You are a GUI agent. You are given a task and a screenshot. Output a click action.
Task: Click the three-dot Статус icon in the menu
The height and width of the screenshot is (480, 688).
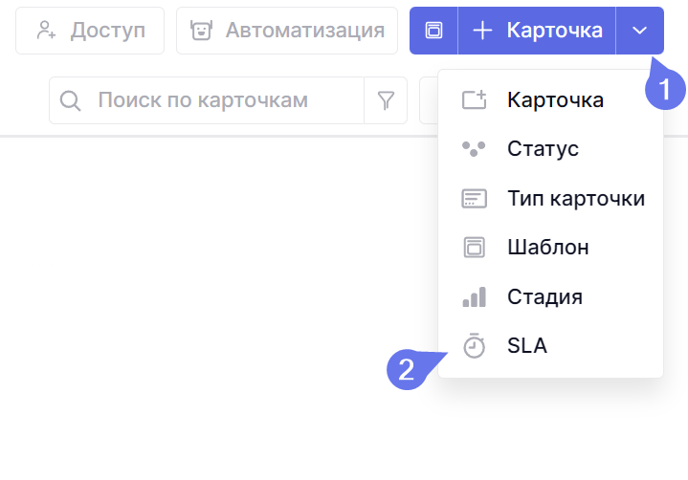pos(475,149)
